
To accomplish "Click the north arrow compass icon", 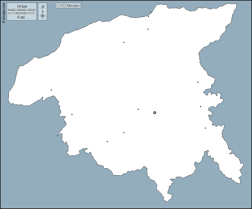I will 43,12.
